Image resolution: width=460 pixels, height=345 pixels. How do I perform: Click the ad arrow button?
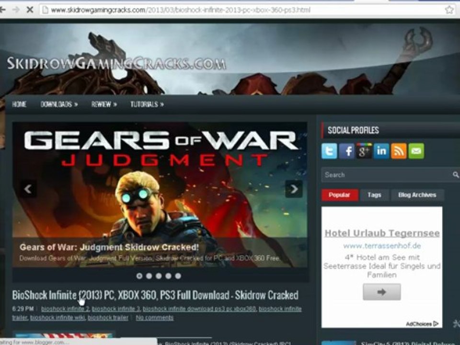(x=382, y=292)
